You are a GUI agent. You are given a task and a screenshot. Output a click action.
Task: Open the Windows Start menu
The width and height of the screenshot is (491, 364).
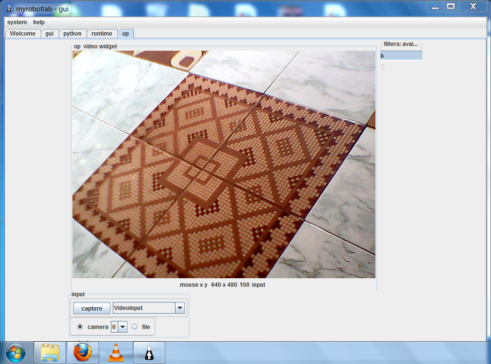coord(16,353)
